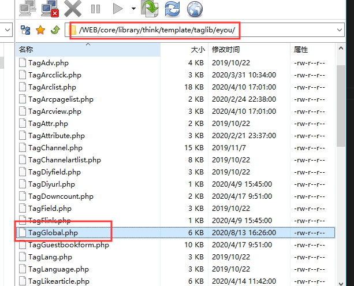The height and width of the screenshot is (286, 354).
Task: Sort files by the 名称 column header
Action: (26, 50)
